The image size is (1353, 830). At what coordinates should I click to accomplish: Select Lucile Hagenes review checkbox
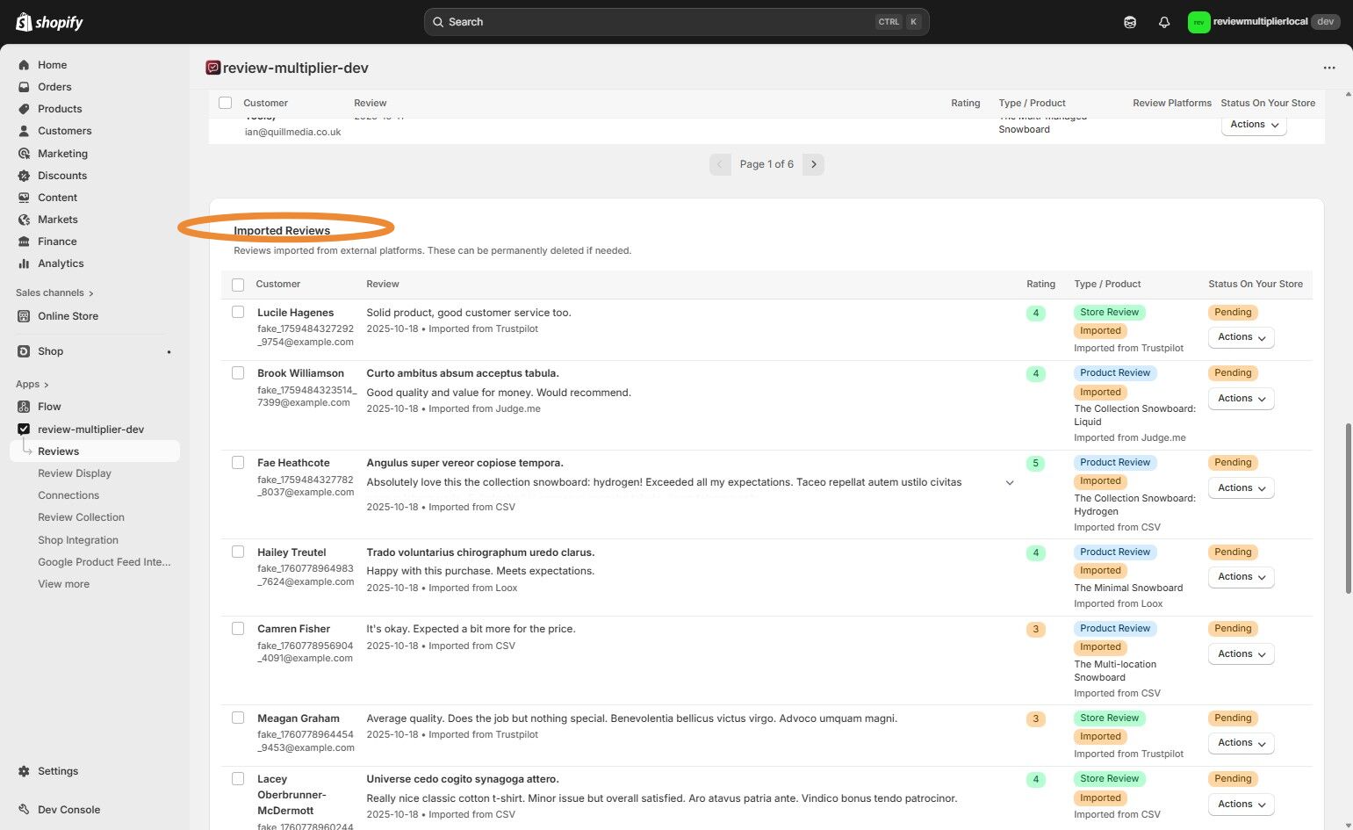[238, 312]
